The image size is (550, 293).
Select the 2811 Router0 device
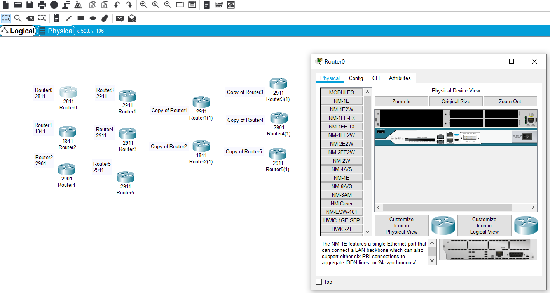coord(68,92)
